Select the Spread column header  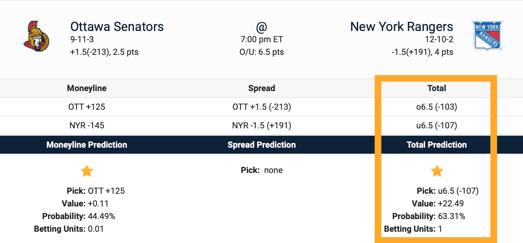point(261,88)
